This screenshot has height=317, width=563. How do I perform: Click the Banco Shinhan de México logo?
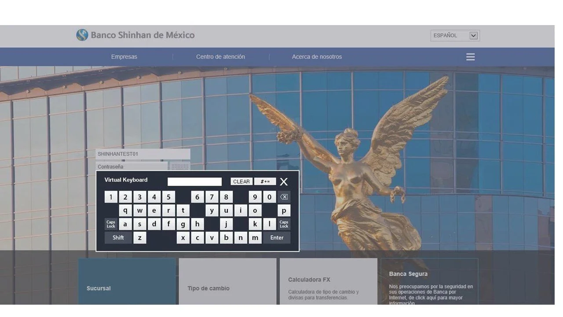135,35
